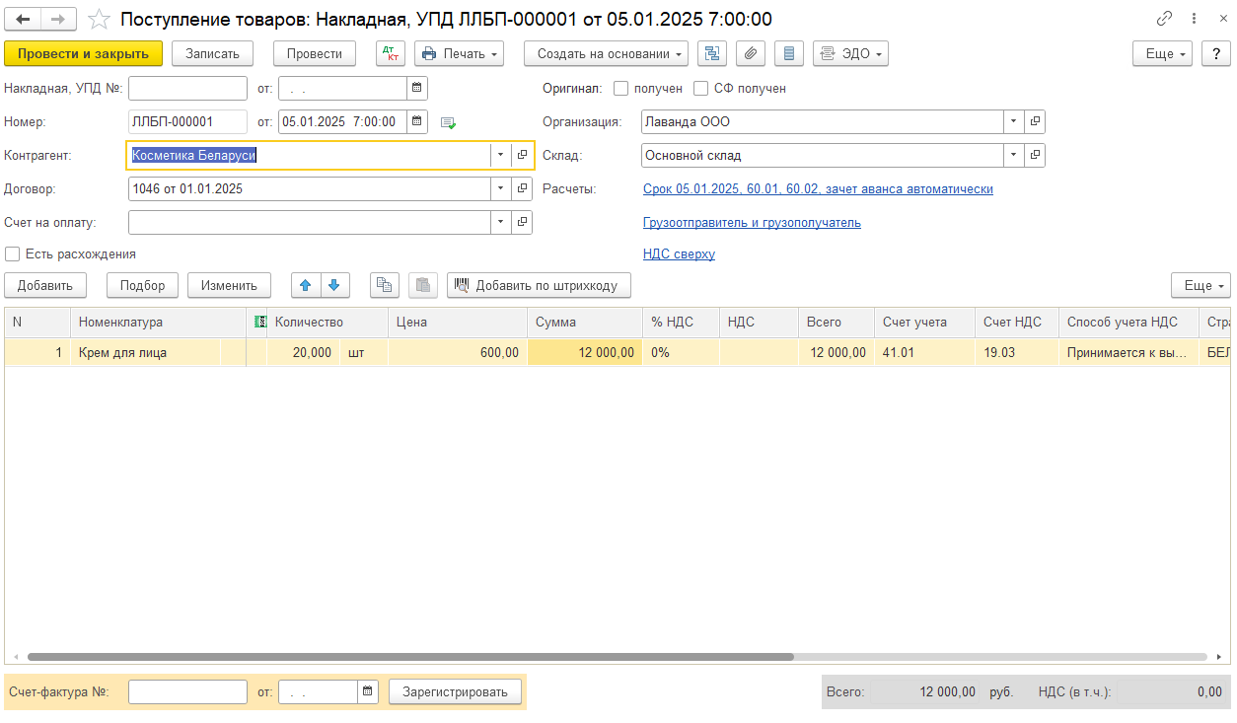This screenshot has width=1237, height=723.
Task: Add the document to favorites with the star
Action: point(99,19)
